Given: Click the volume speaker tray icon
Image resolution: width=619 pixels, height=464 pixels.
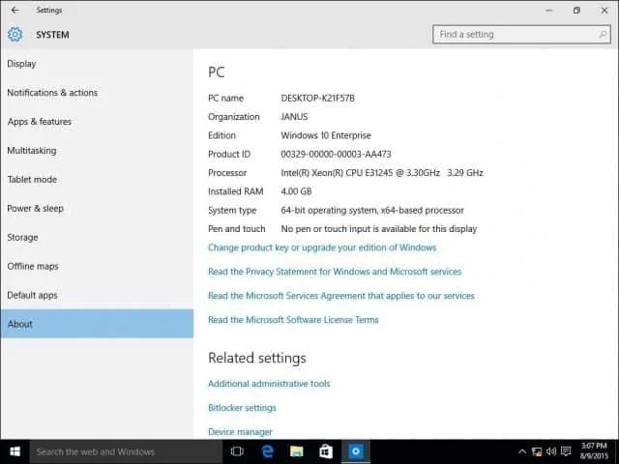Looking at the screenshot, I should 551,451.
